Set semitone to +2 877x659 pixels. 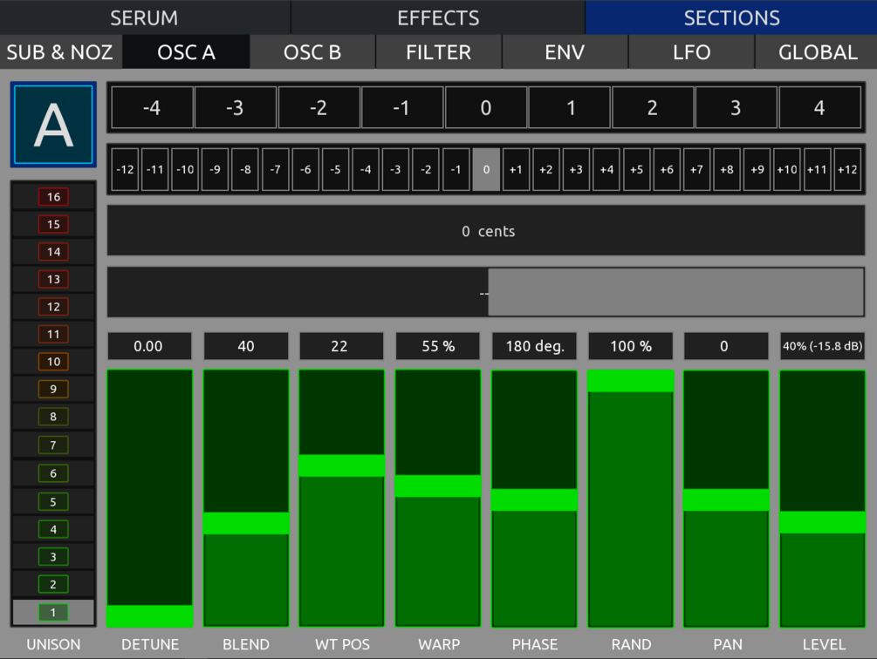click(x=546, y=169)
